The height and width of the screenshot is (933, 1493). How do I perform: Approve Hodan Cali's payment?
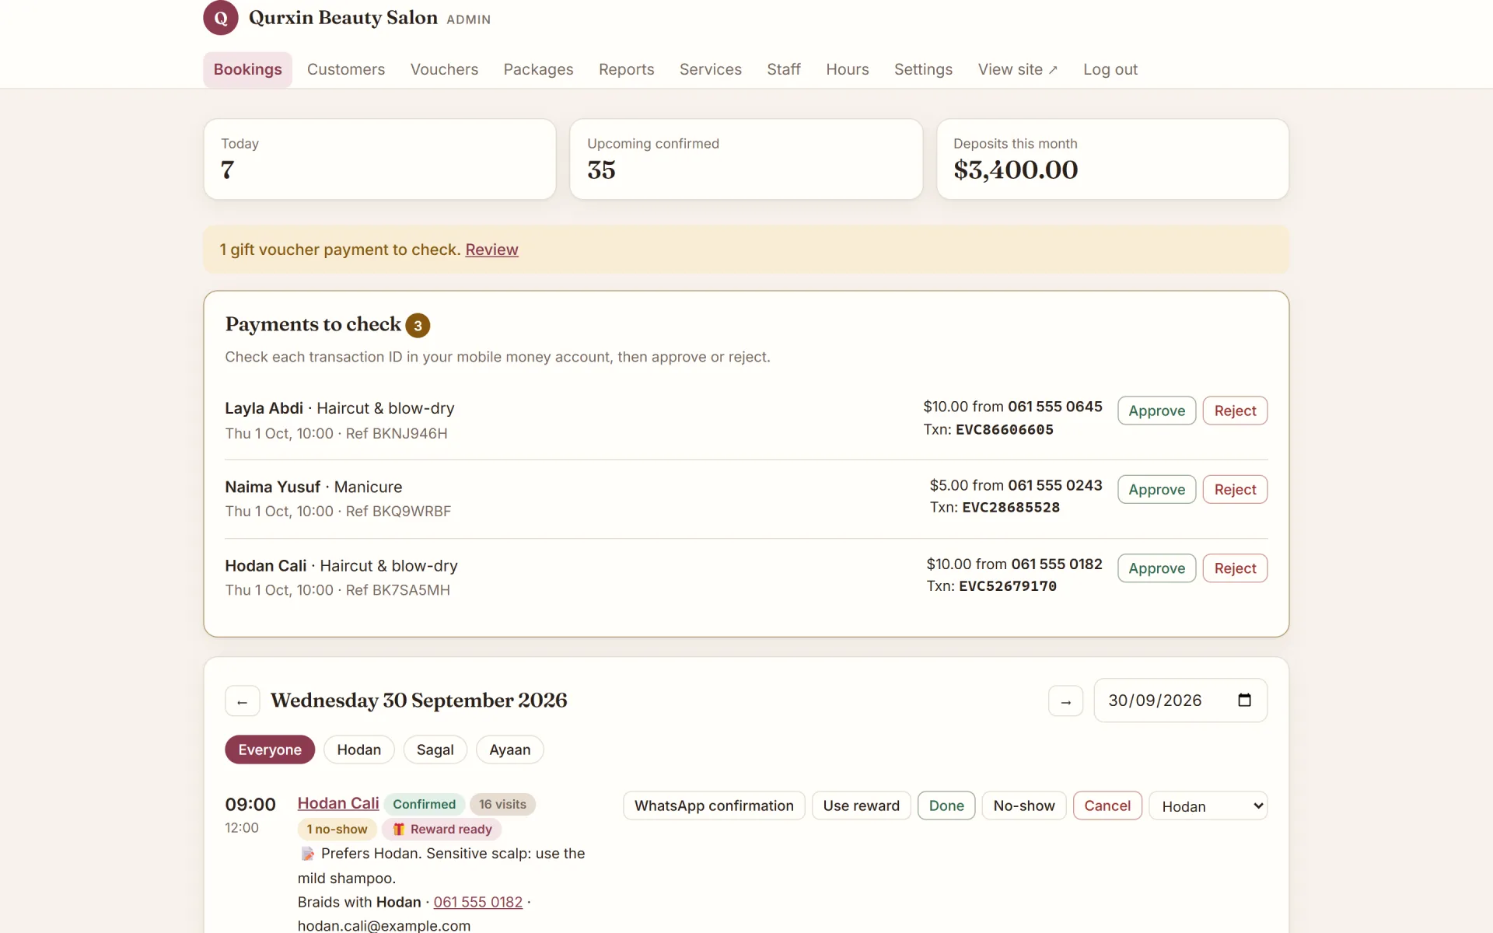[x=1156, y=568]
